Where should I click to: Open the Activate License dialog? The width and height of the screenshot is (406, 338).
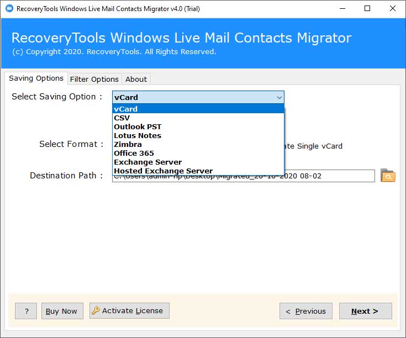point(129,310)
